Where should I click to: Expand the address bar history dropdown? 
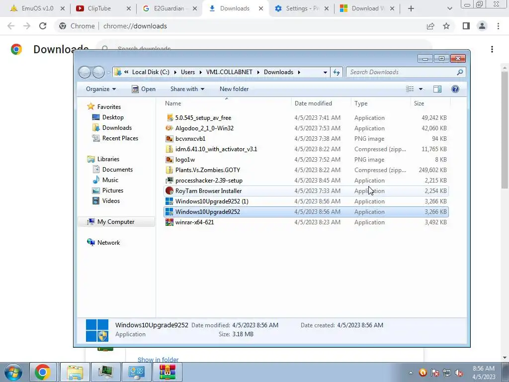[325, 72]
